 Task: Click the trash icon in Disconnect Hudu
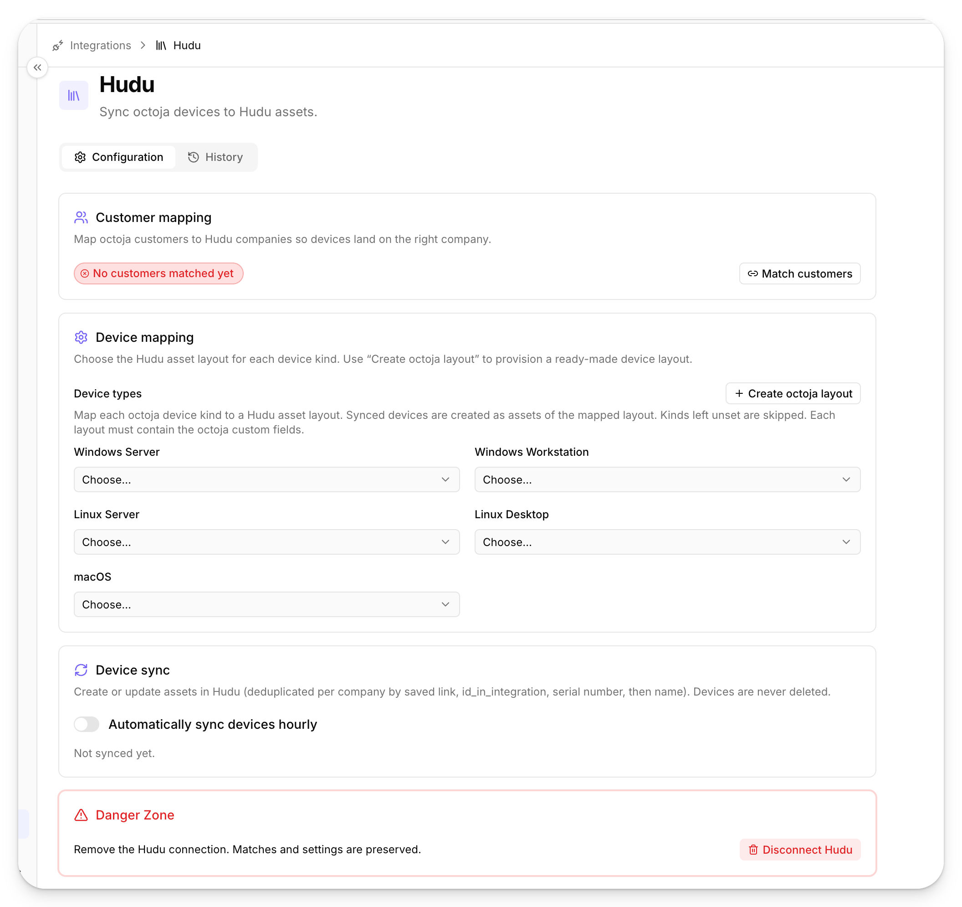pos(753,850)
